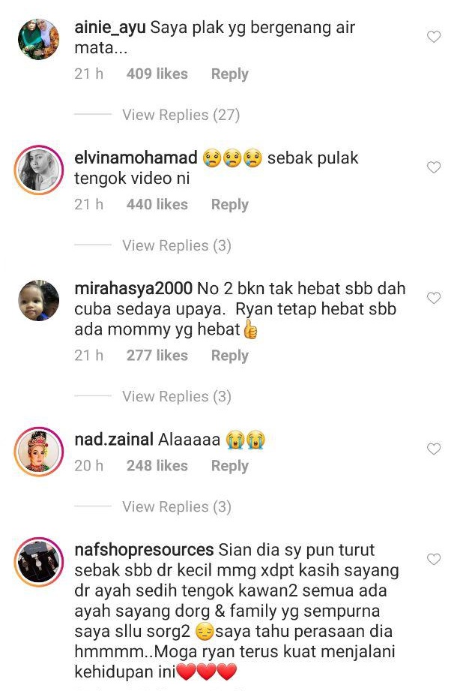
Task: Tap heart on elvinamohamad's comment
Action: tap(434, 167)
